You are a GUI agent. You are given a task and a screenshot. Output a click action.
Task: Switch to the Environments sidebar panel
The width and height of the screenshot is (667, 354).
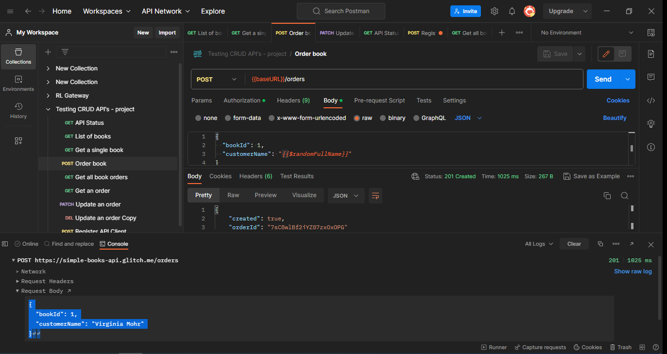click(x=18, y=84)
